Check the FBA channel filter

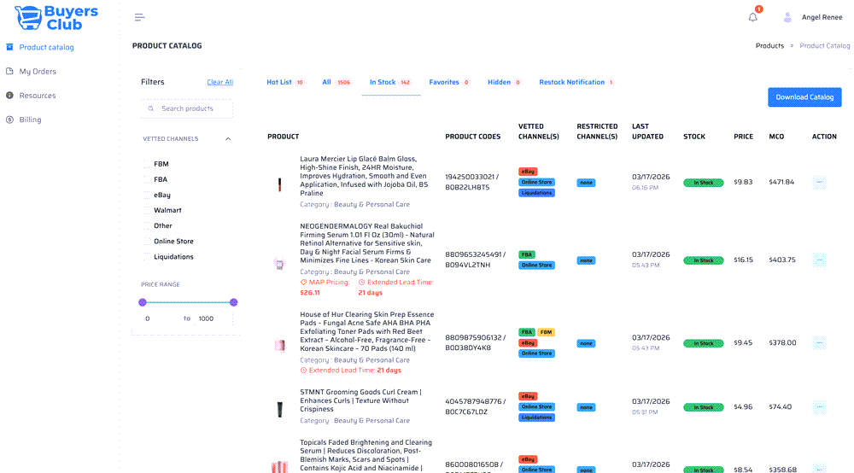pyautogui.click(x=146, y=179)
